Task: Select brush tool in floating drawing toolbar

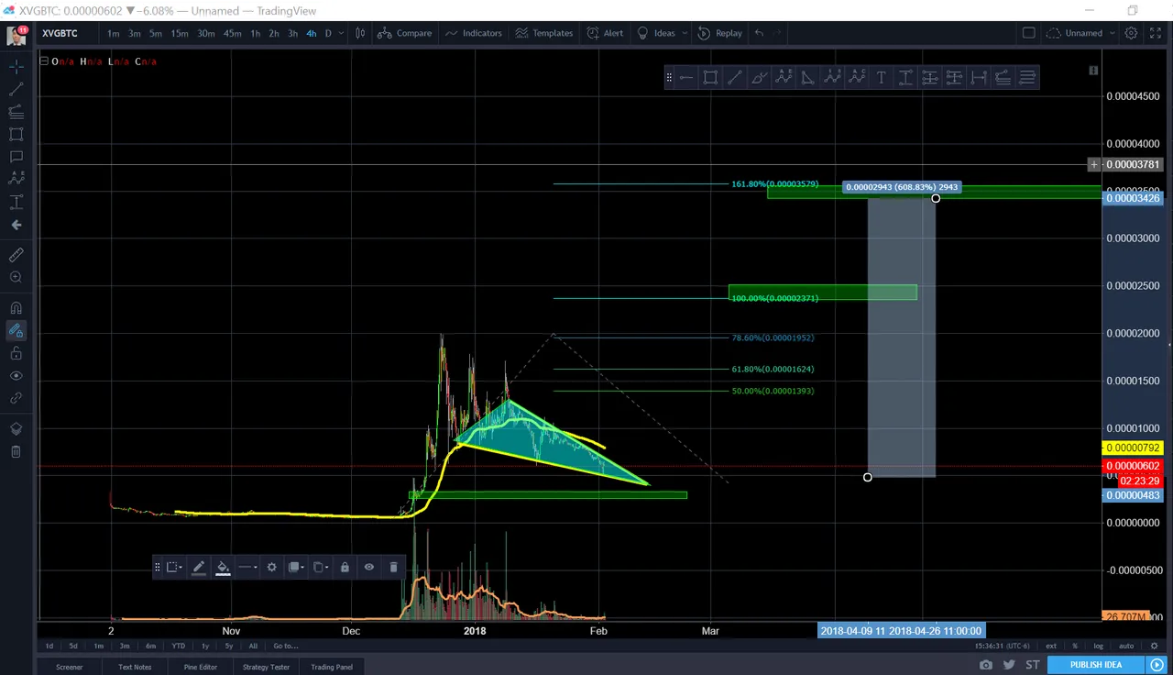Action: 759,78
